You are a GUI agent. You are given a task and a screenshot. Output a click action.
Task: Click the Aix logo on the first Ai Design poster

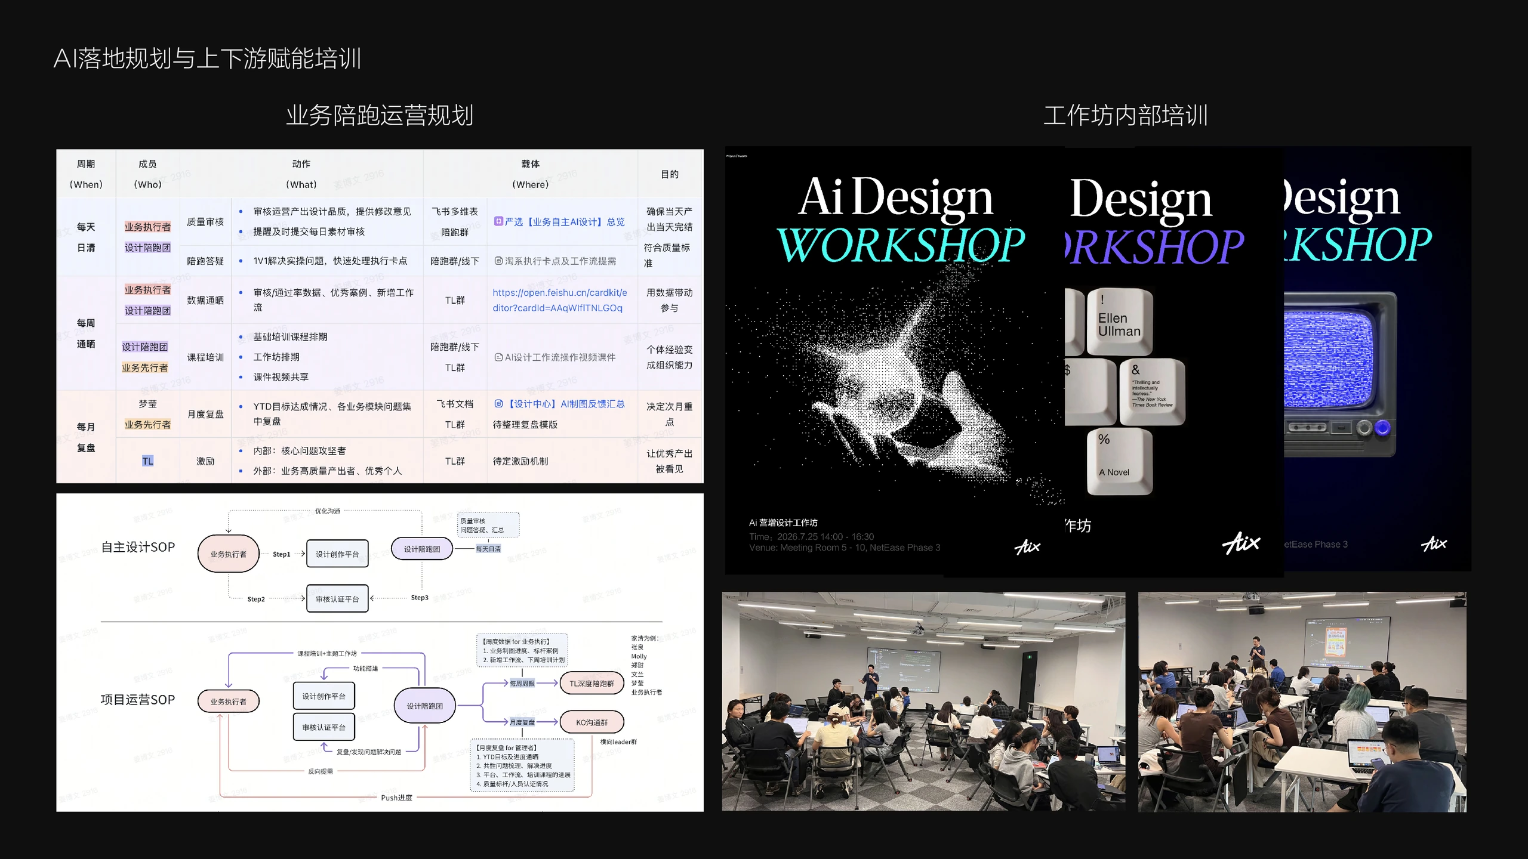(1027, 546)
